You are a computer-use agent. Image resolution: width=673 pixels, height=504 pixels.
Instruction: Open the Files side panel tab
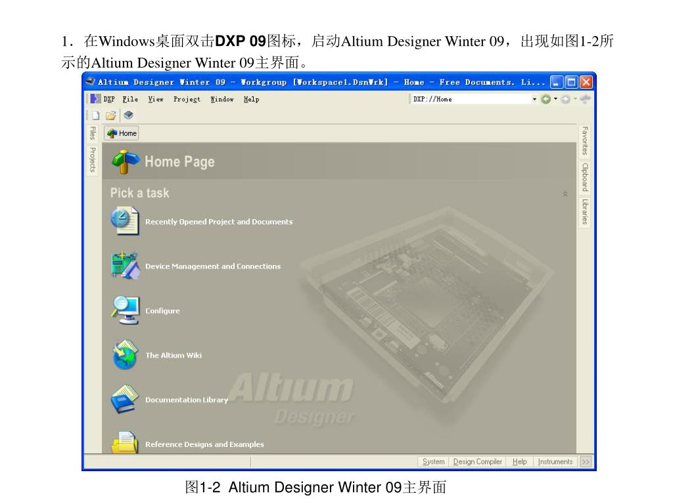coord(92,133)
